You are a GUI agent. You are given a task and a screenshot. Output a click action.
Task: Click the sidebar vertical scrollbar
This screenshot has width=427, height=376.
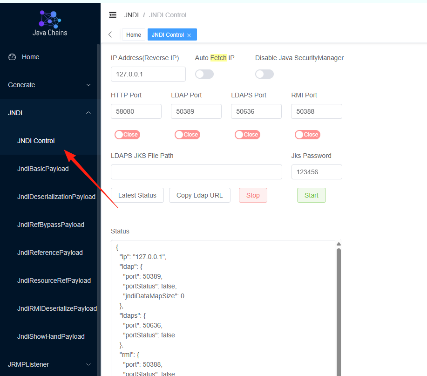[x=98, y=210]
